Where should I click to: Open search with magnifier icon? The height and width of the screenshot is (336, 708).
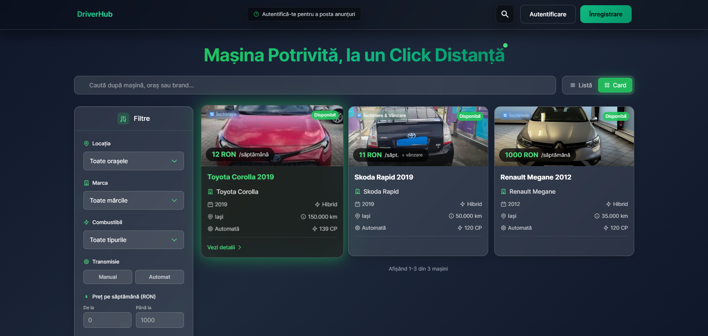(505, 14)
